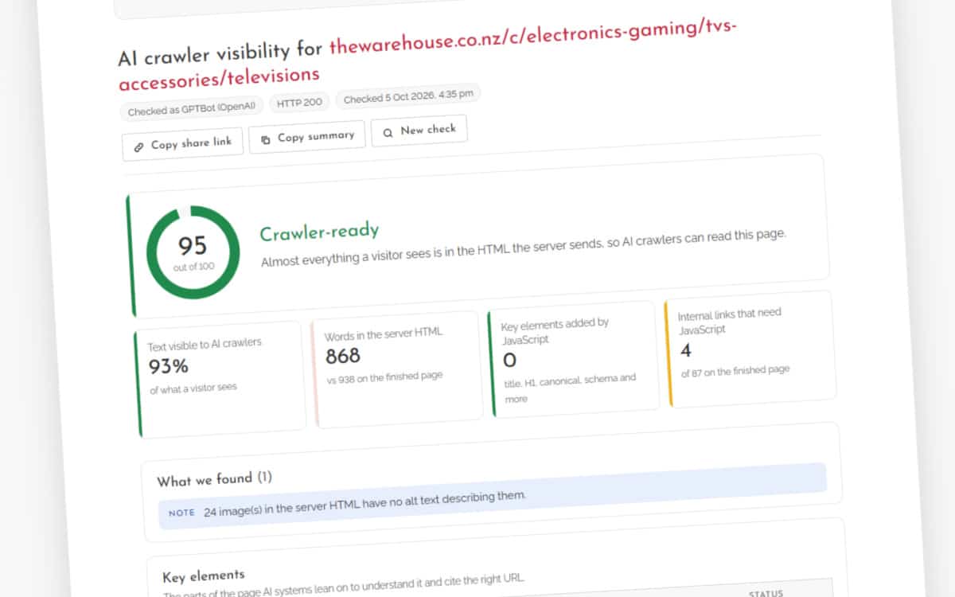Click the link icon in Copy share link
The width and height of the screenshot is (955, 597).
(x=138, y=146)
